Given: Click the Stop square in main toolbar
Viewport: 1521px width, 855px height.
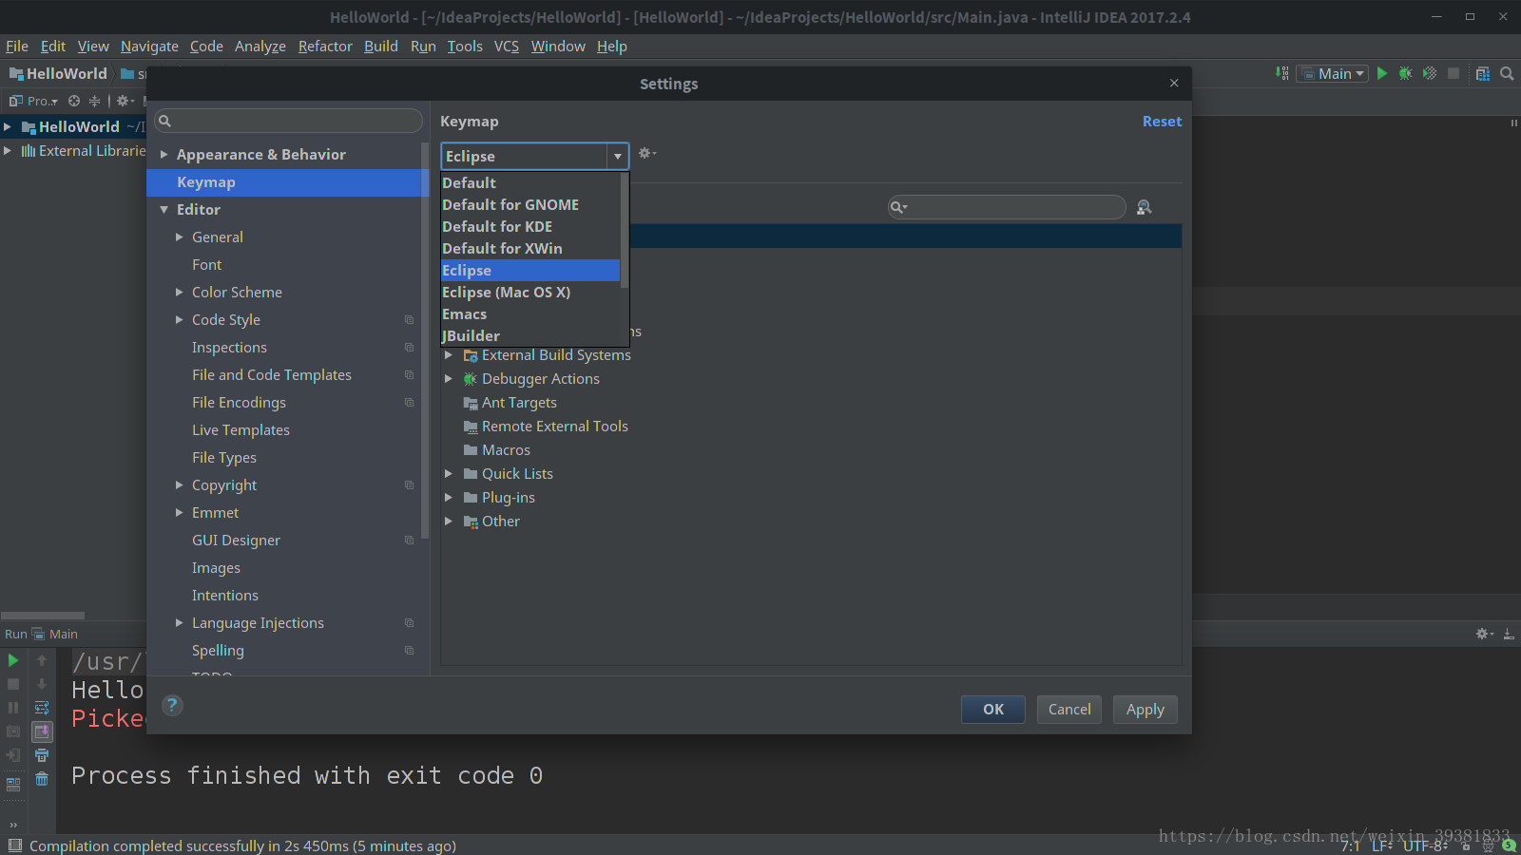Looking at the screenshot, I should coord(1454,73).
